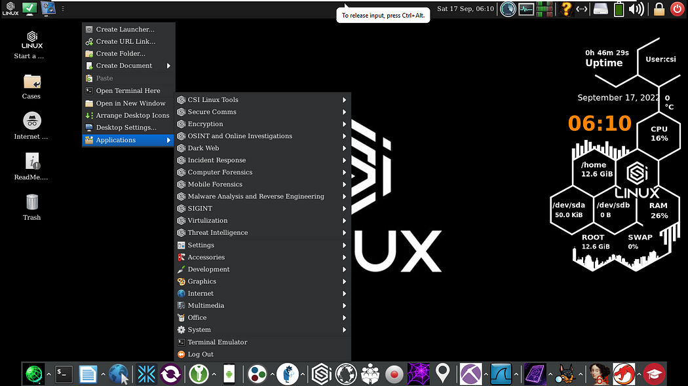Open the woman portrait 64 dock icon
The height and width of the screenshot is (386, 688).
click(x=600, y=375)
